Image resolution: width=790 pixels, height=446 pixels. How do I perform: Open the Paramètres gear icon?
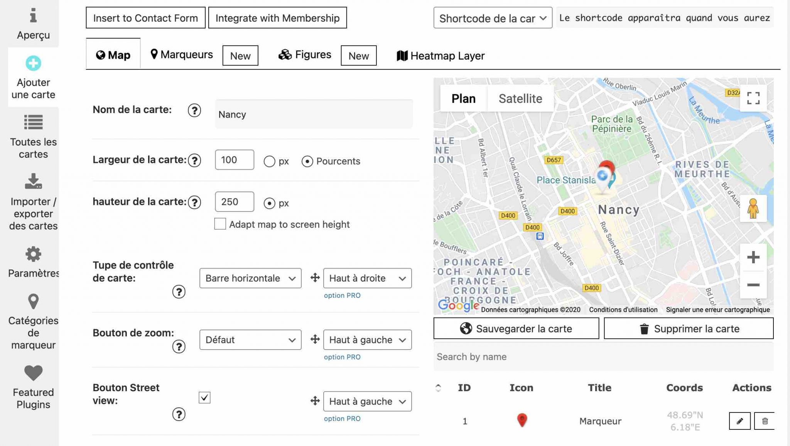[x=33, y=254]
